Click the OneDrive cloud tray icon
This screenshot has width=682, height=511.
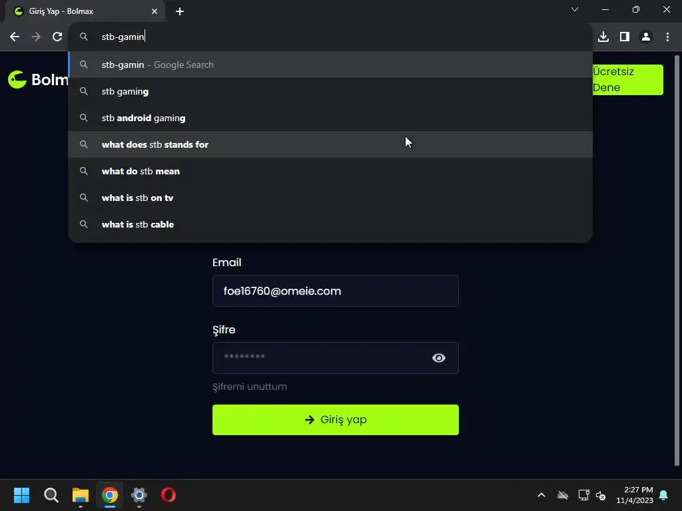(563, 495)
